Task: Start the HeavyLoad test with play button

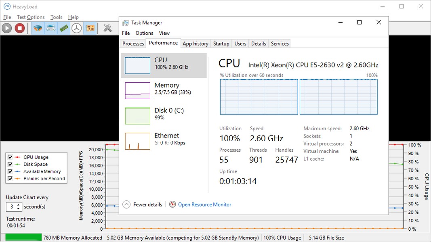Action: click(6, 28)
